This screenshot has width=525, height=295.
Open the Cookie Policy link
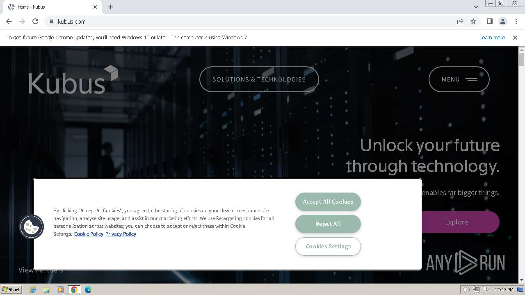point(89,234)
